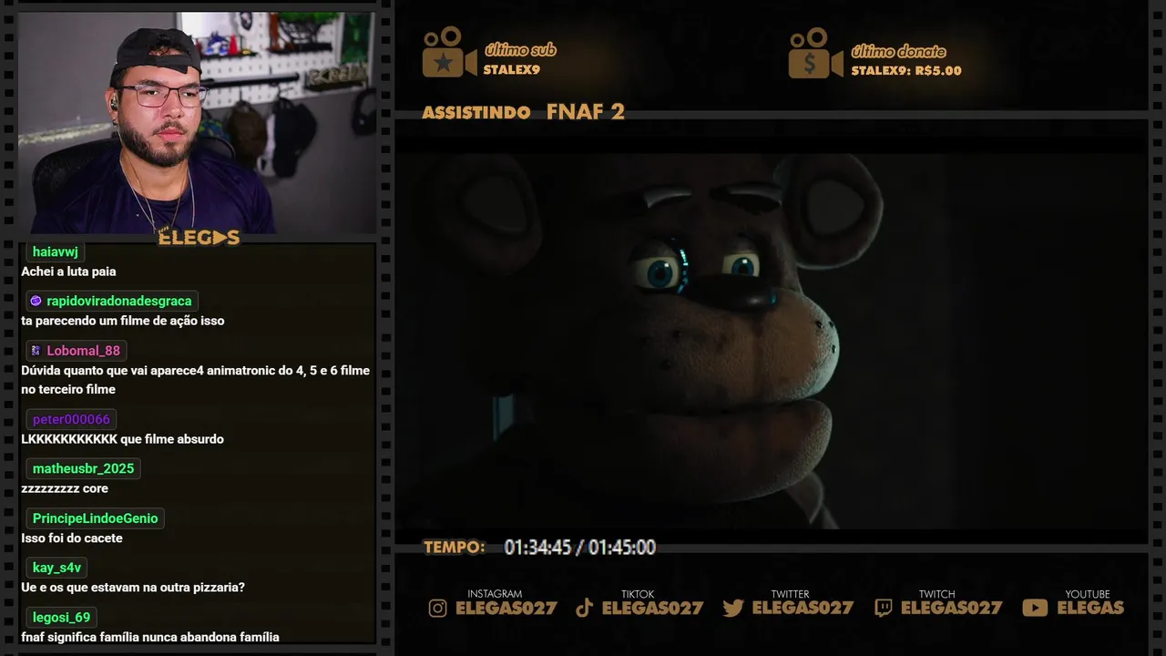Click the 'ASSISTINDO' label

click(476, 112)
